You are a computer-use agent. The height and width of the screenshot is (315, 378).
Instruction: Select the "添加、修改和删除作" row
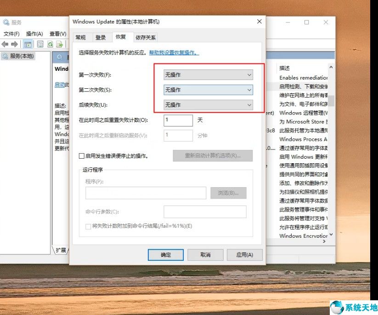(303, 183)
